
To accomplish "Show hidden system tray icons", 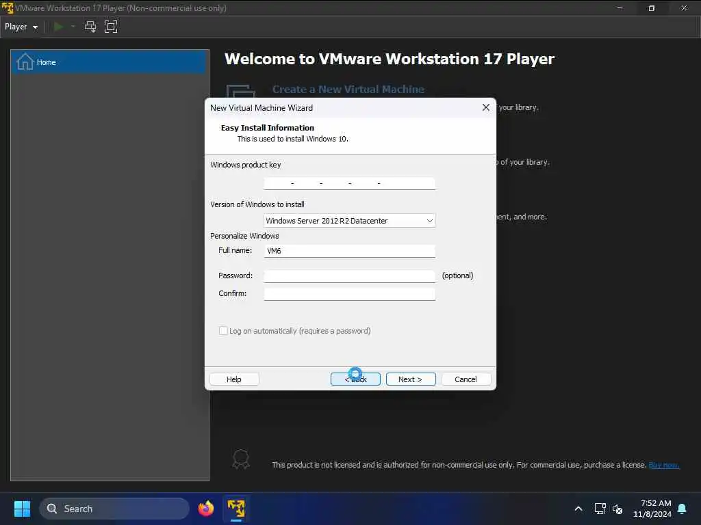I will point(578,509).
